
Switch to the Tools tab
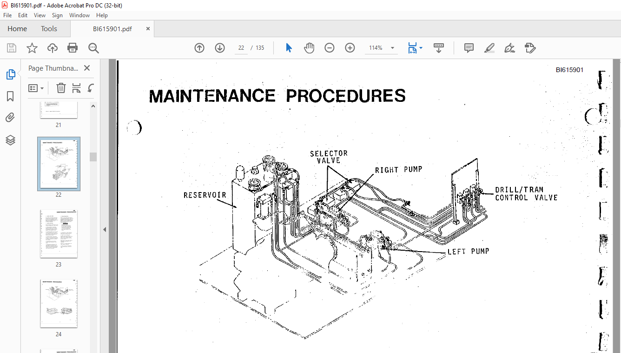(x=49, y=28)
